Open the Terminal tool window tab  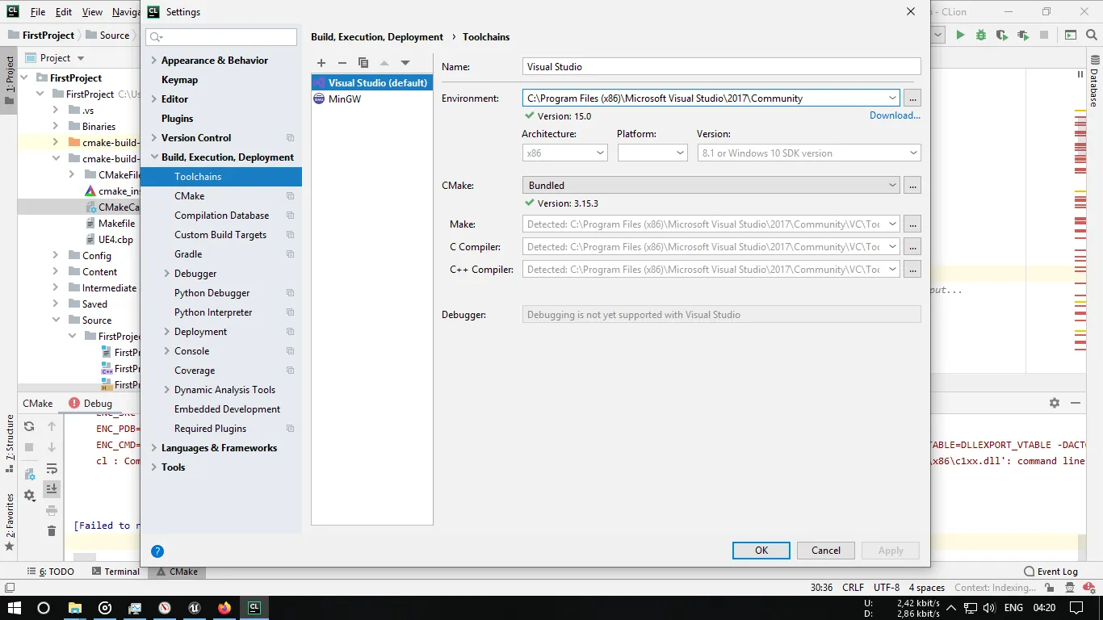(115, 572)
